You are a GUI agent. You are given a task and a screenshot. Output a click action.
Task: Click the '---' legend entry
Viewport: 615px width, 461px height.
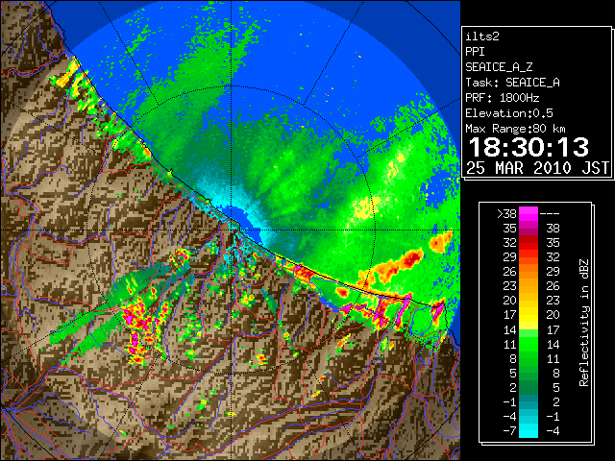(550, 214)
